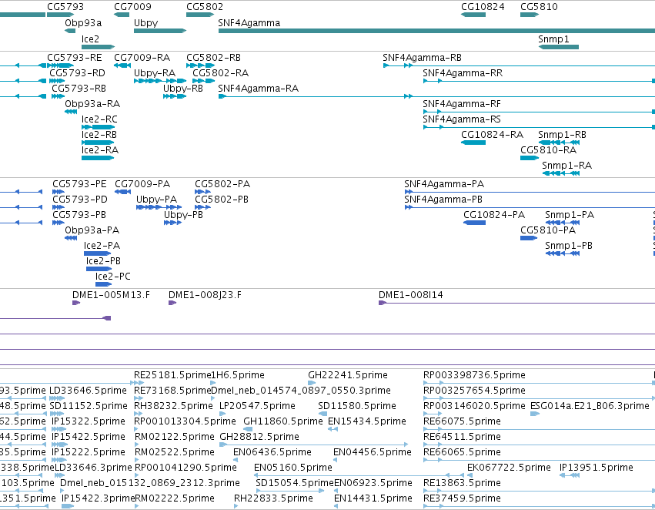Screen dimensions: 655x510
Task: Select the Ubpy gene label
Action: pyautogui.click(x=145, y=23)
